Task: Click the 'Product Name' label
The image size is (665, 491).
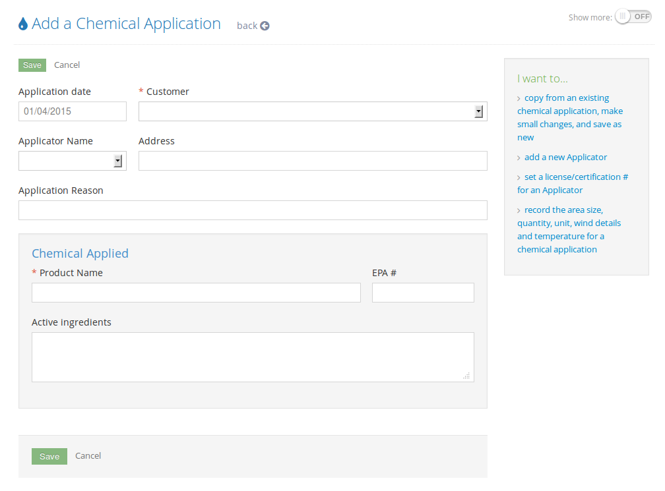Action: coord(71,273)
